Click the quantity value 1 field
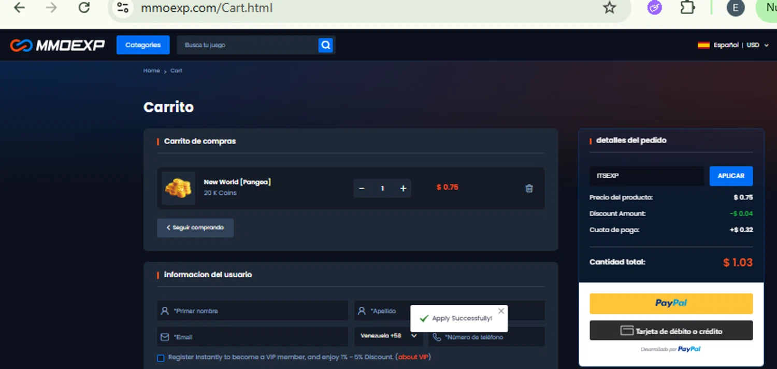777x369 pixels. [x=382, y=188]
